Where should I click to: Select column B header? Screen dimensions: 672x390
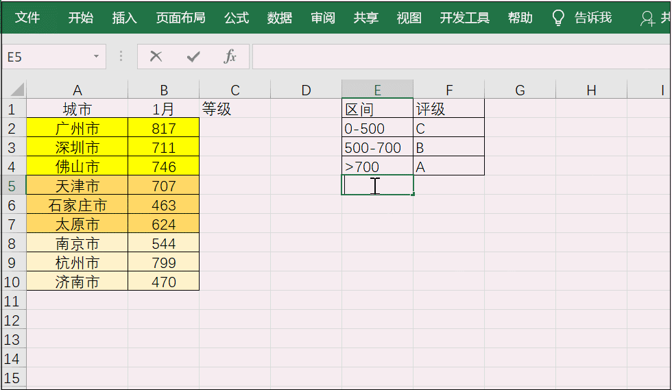point(164,90)
